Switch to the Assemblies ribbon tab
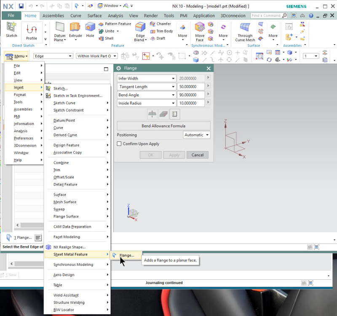This screenshot has width=337, height=316. pos(53,16)
